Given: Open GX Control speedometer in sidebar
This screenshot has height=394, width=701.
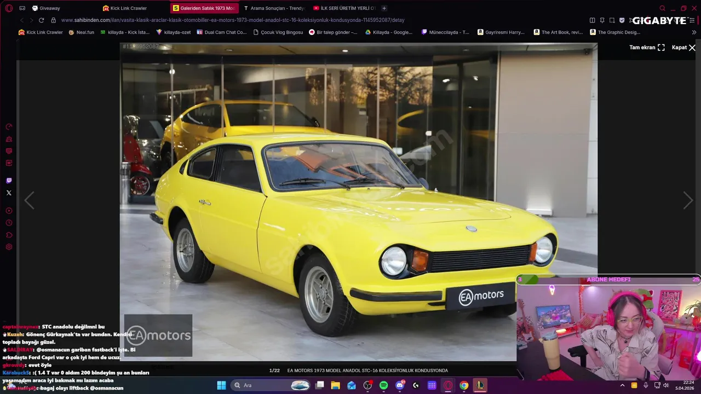Looking at the screenshot, I should [x=9, y=126].
